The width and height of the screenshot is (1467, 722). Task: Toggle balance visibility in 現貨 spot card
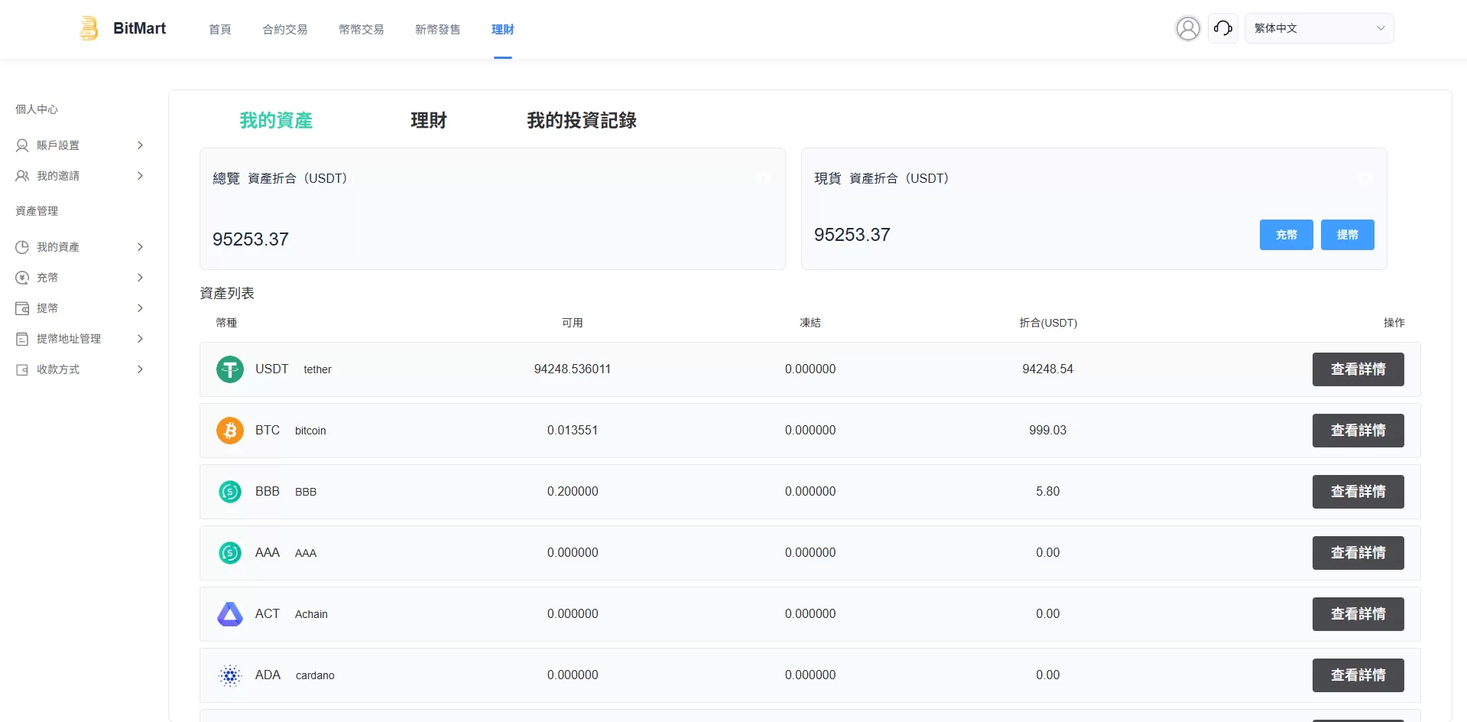click(1365, 178)
